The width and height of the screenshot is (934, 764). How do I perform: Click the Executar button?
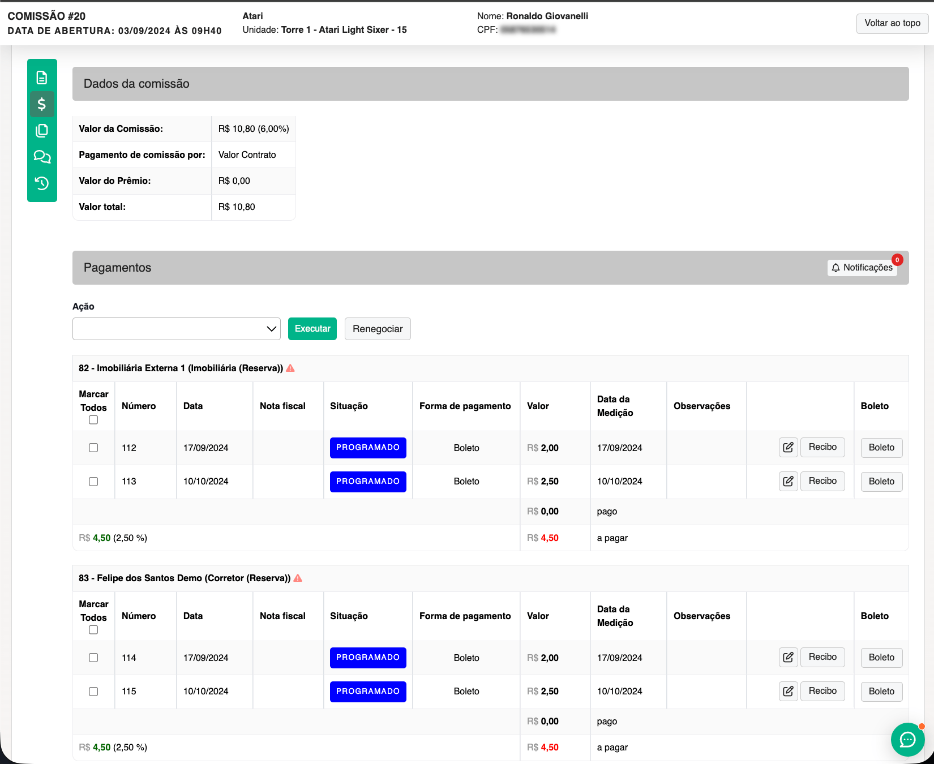point(312,329)
